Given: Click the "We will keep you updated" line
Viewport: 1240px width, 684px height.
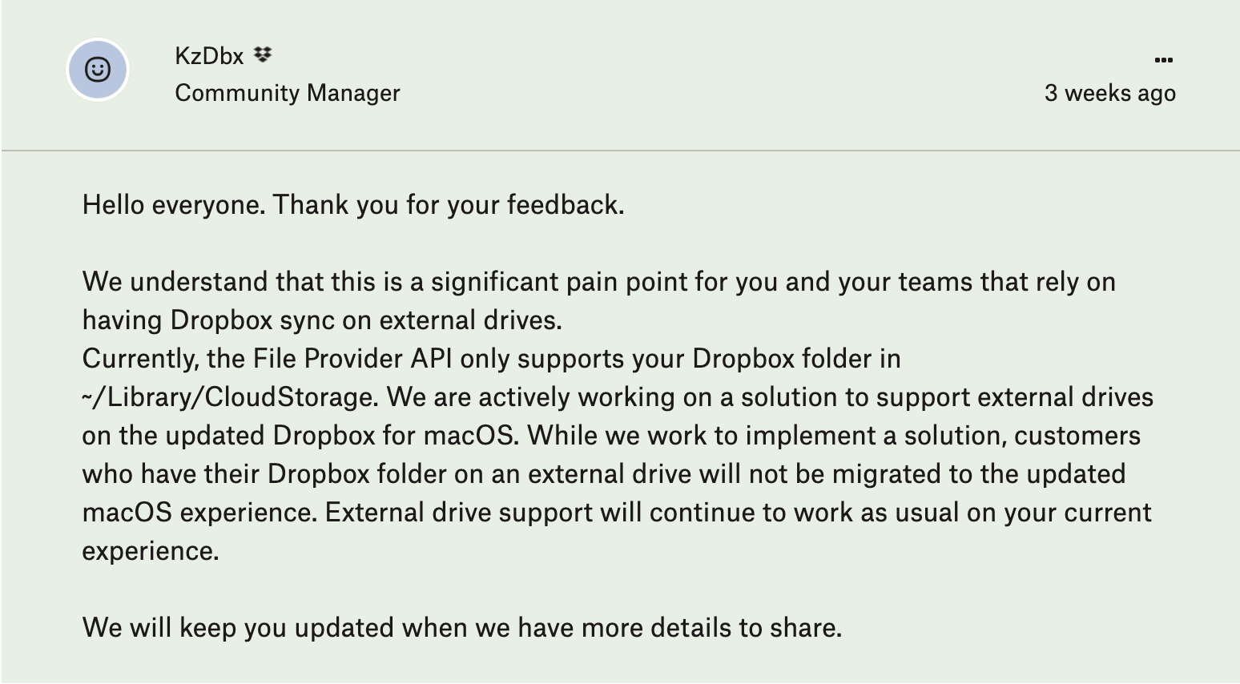Looking at the screenshot, I should pos(461,627).
